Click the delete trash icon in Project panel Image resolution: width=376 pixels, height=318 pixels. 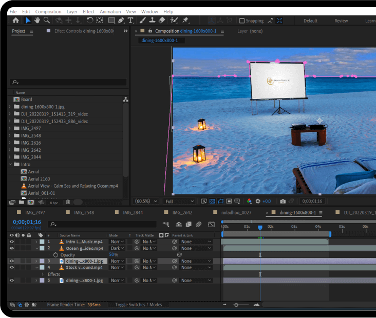pyautogui.click(x=68, y=203)
